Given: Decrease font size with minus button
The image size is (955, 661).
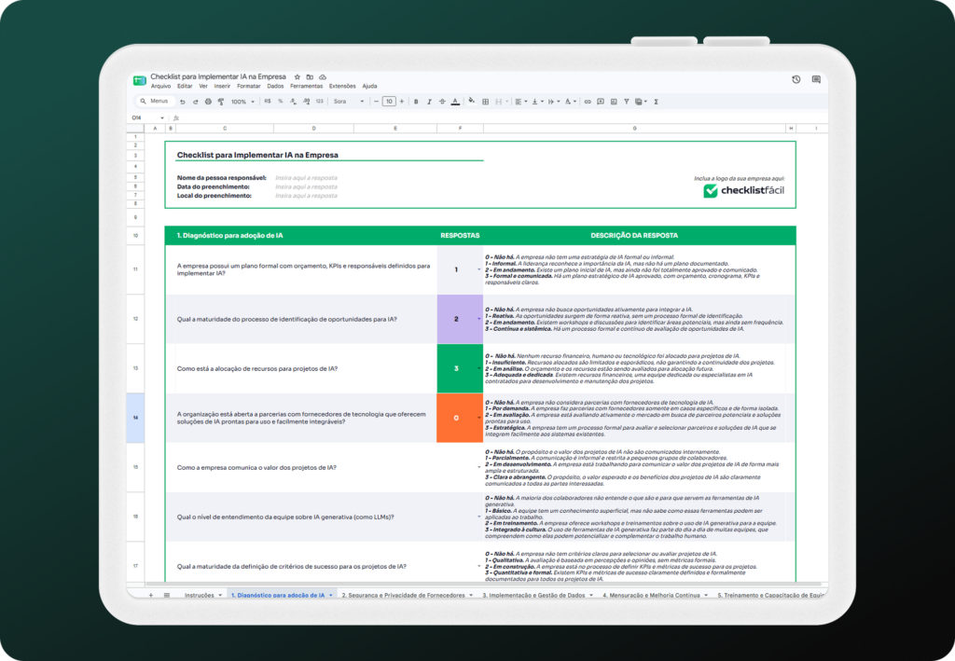Looking at the screenshot, I should (x=376, y=101).
